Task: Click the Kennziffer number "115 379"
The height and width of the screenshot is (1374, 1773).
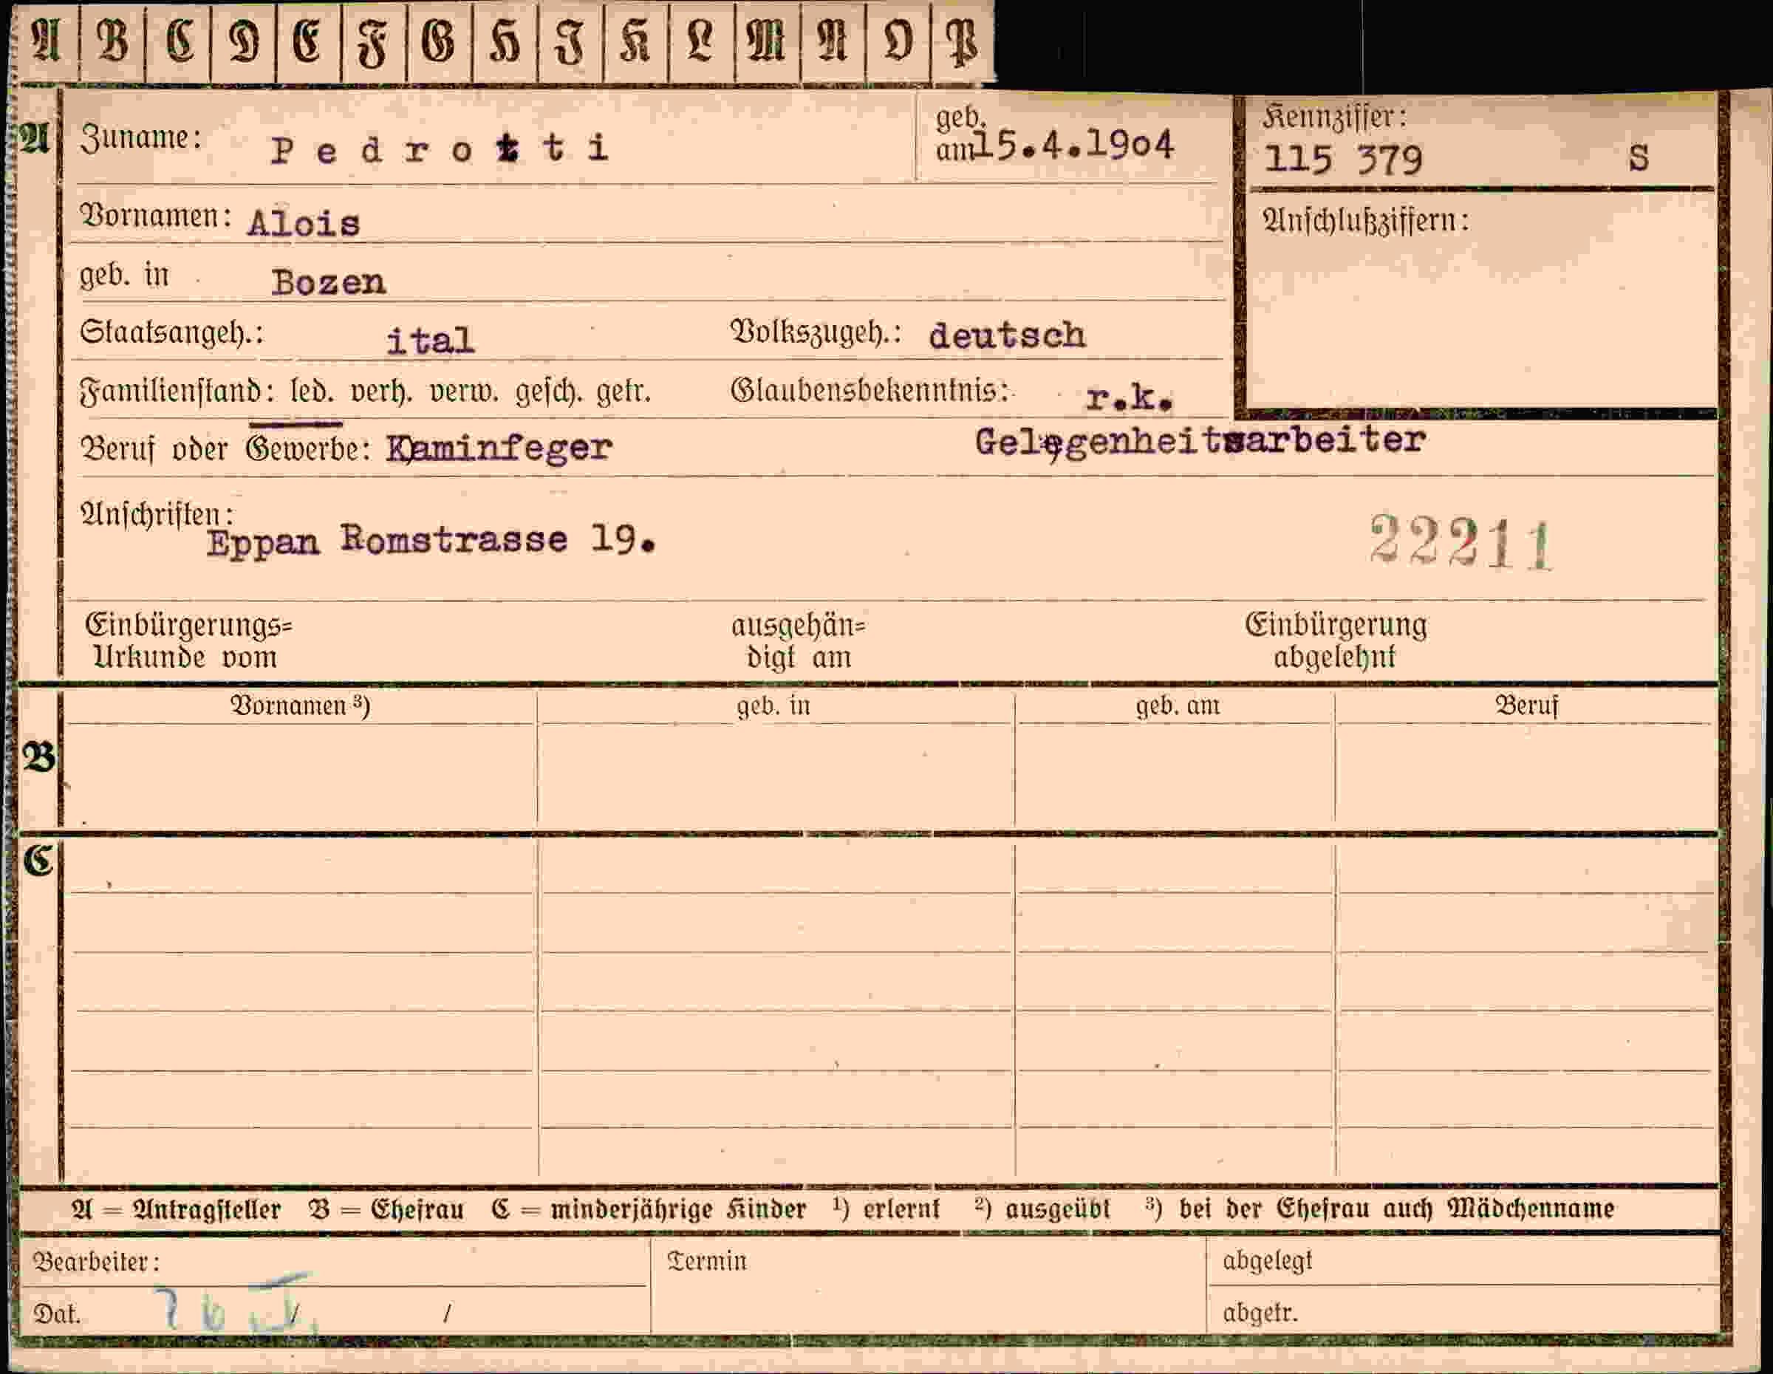Action: pos(1344,160)
